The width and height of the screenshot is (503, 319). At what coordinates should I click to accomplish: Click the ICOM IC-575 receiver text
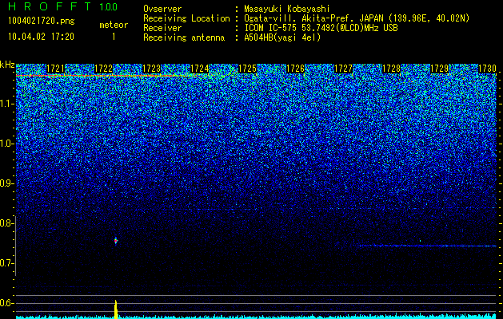(321, 28)
